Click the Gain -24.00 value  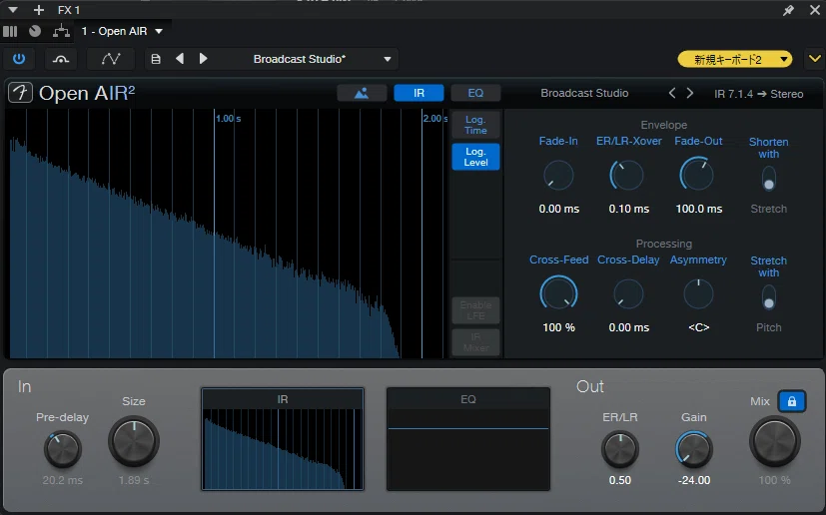(x=694, y=480)
